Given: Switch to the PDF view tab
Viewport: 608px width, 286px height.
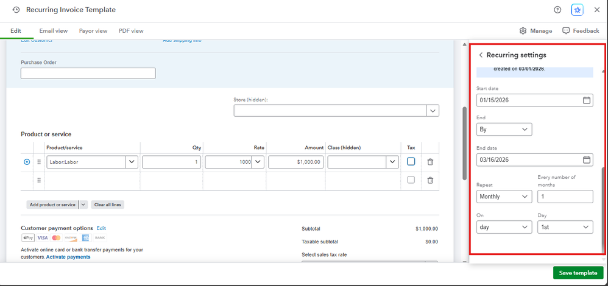Looking at the screenshot, I should point(131,30).
